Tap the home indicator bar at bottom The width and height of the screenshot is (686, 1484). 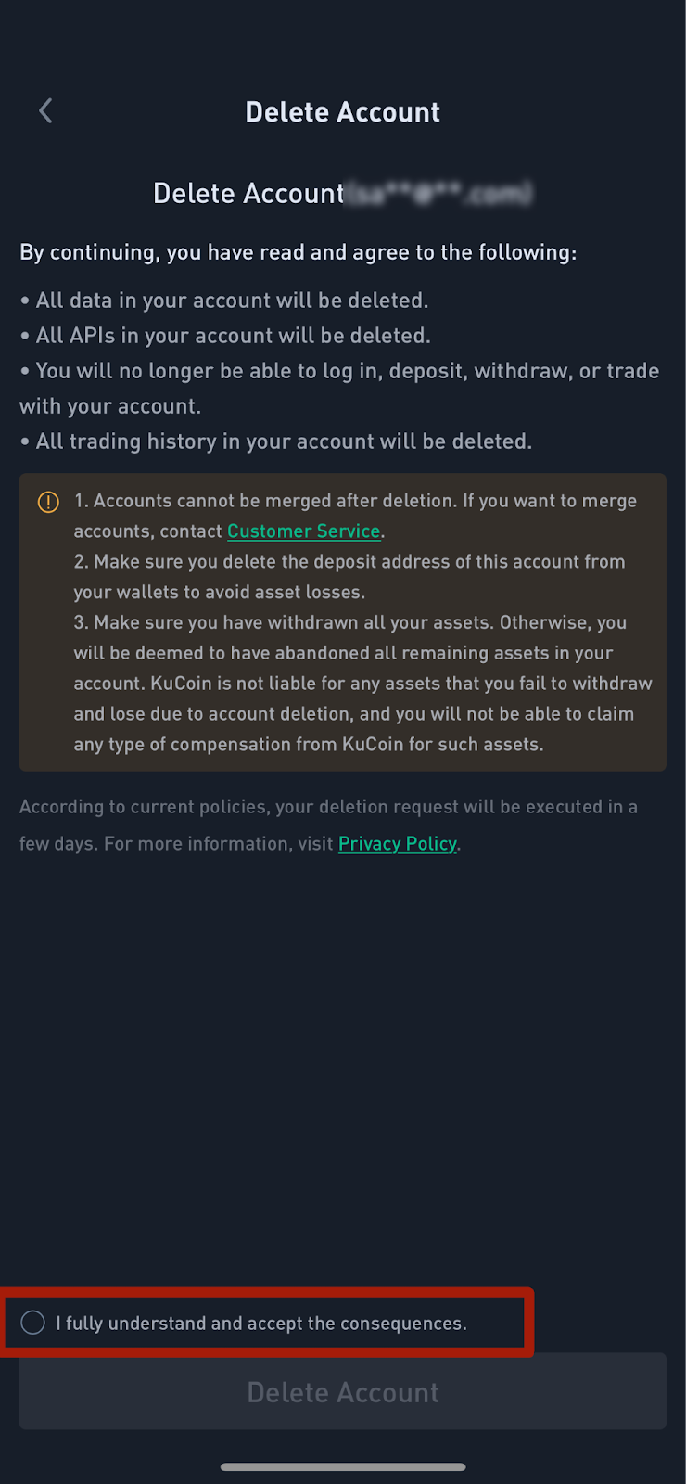point(343,1467)
